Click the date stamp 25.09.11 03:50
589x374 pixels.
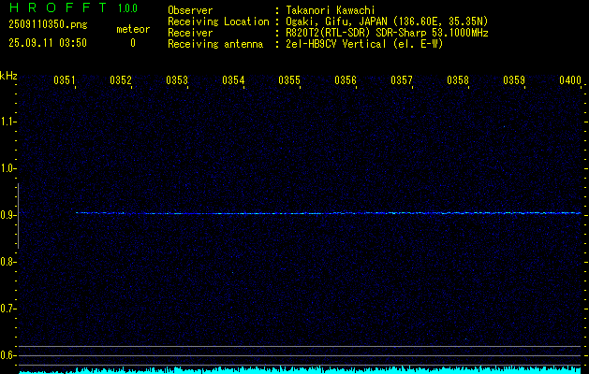(48, 43)
